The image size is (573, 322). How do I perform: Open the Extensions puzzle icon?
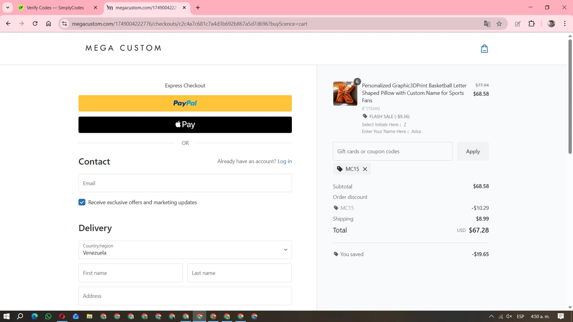[x=532, y=24]
